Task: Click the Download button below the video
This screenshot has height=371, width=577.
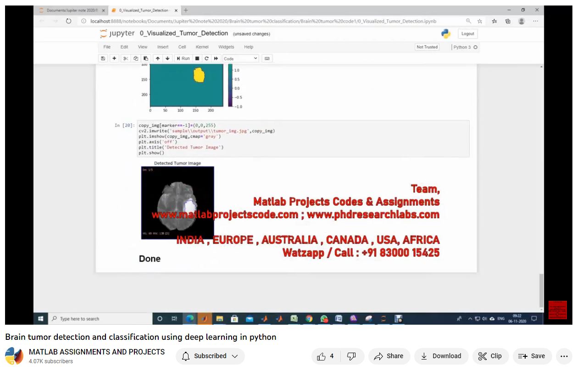Action: [441, 356]
